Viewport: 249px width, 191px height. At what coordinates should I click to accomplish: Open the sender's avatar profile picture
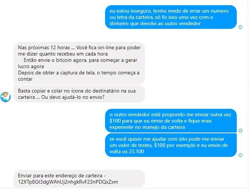pyautogui.click(x=6, y=97)
